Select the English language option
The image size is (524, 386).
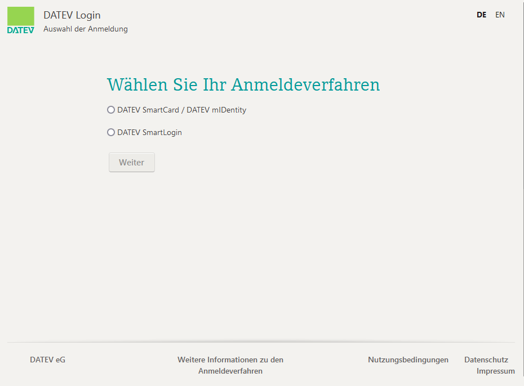click(x=500, y=15)
